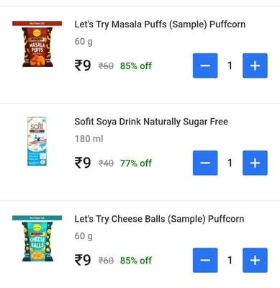The width and height of the screenshot is (280, 288).
Task: Click the ₹9 price of Cheese Balls
Action: [x=83, y=260]
